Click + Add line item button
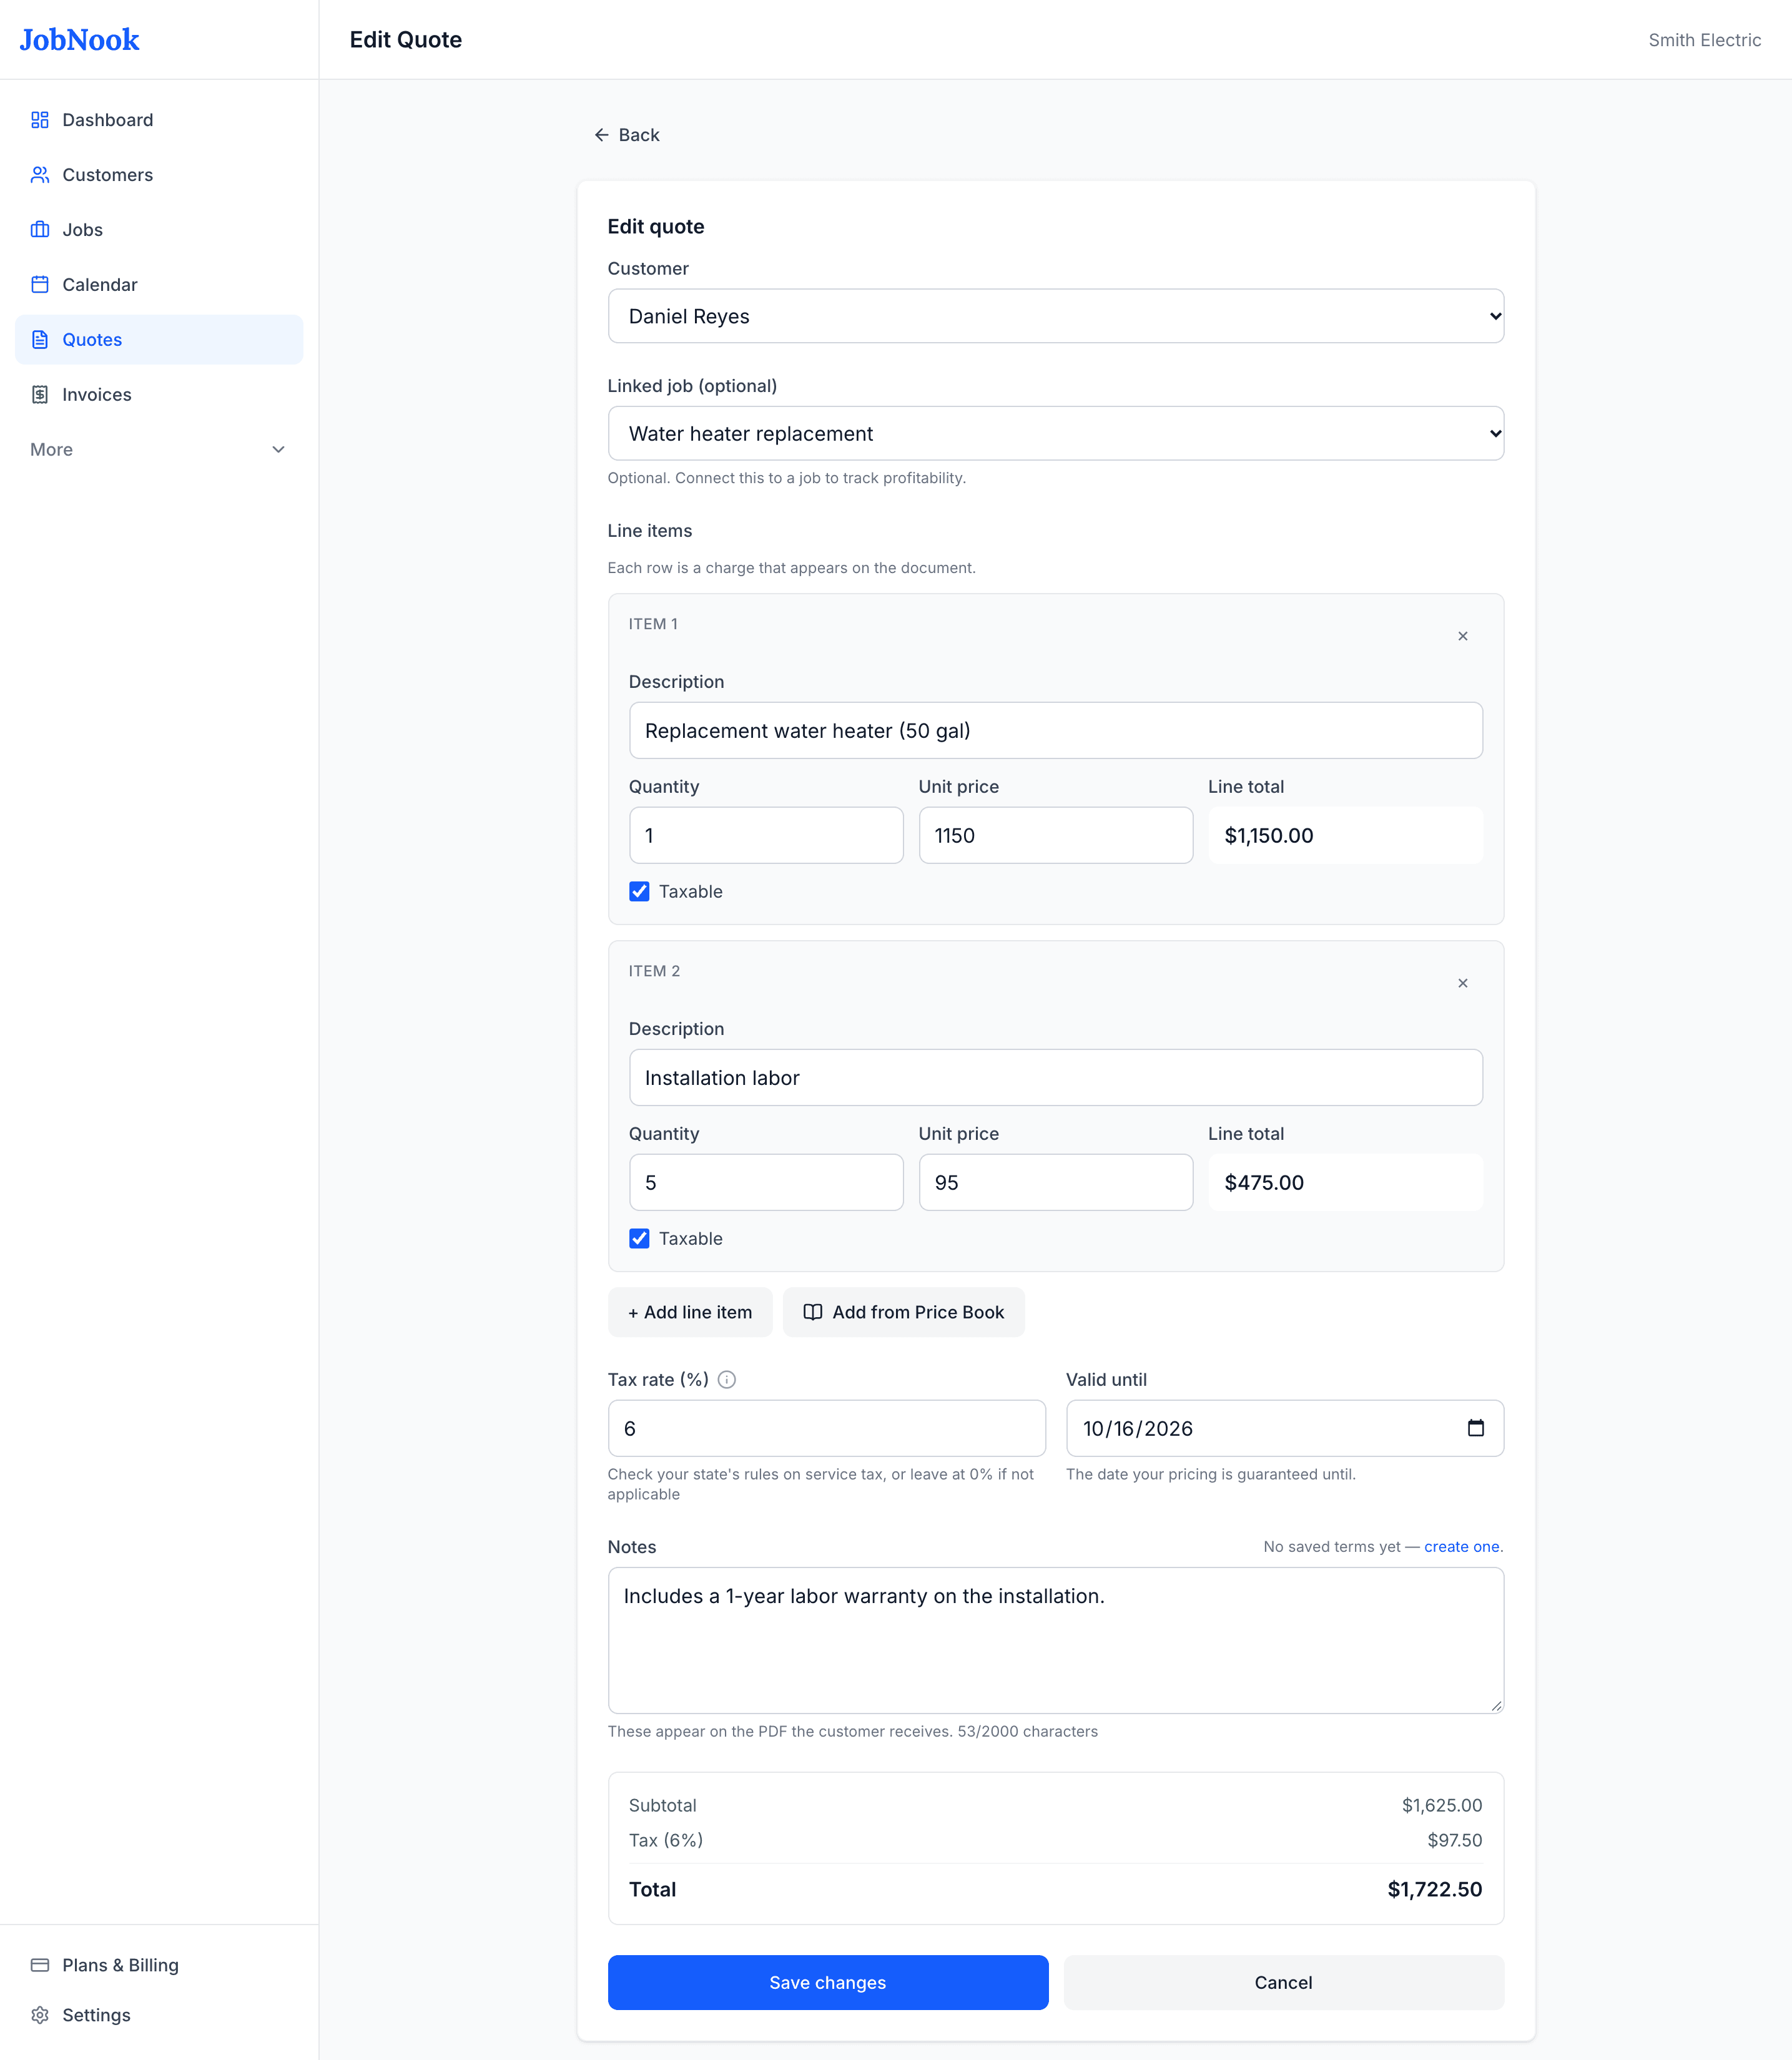Screen dimensions: 1792x2060 690,1312
